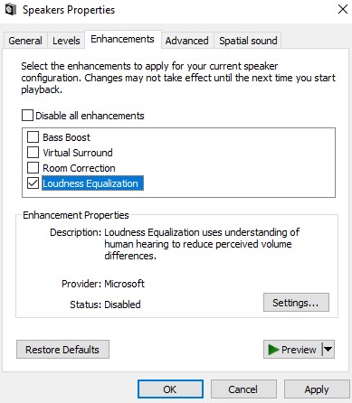Open the Levels tab
This screenshot has height=403, width=352.
66,41
